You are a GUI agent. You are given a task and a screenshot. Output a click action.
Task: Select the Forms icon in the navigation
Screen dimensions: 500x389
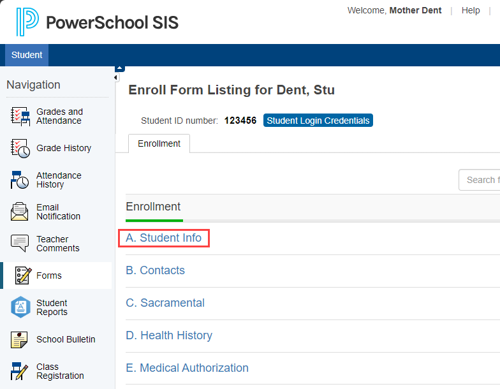pyautogui.click(x=24, y=275)
